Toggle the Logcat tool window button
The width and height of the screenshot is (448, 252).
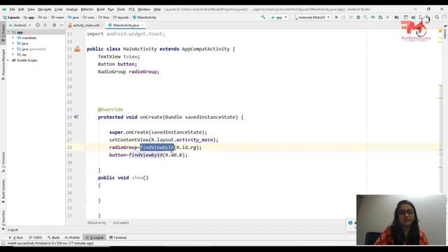94,237
